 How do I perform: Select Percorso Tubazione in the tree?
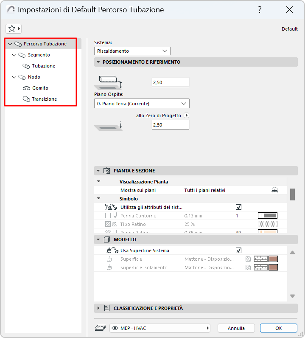[45, 44]
